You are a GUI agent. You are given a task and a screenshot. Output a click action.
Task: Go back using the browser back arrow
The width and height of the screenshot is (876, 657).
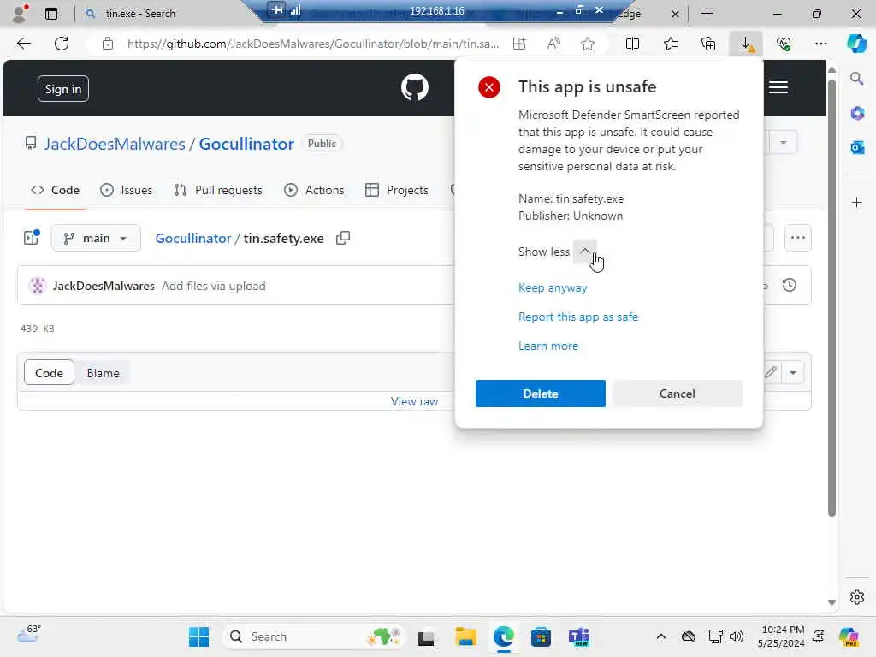(x=24, y=44)
